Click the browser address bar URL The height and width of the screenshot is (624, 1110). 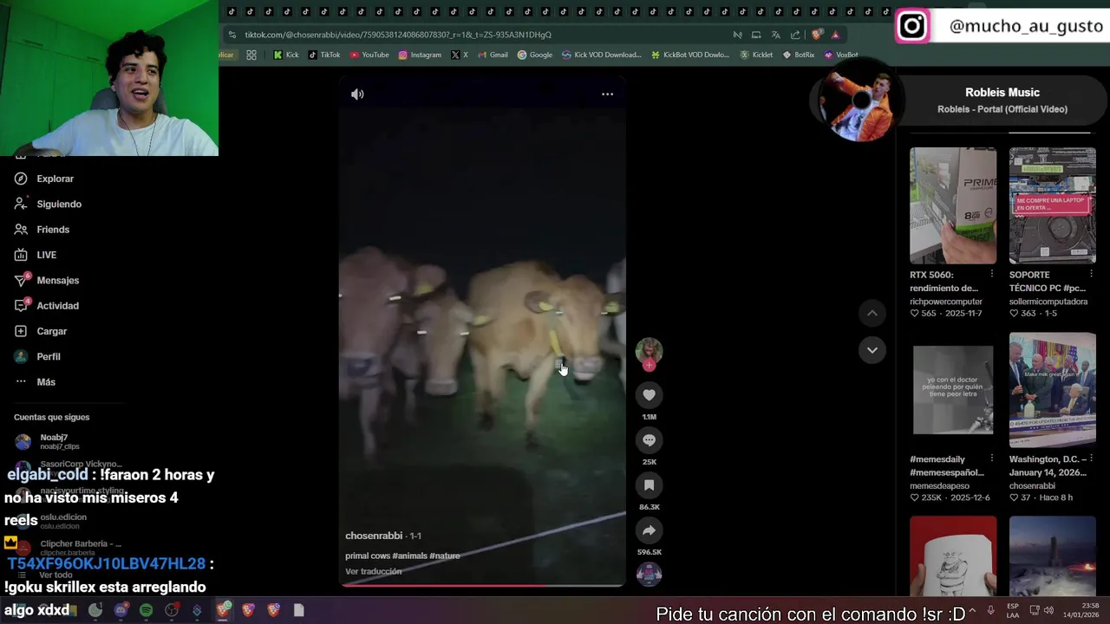[x=398, y=35]
